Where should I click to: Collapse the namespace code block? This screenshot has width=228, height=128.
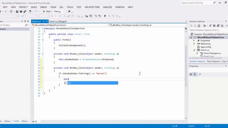click(x=43, y=28)
